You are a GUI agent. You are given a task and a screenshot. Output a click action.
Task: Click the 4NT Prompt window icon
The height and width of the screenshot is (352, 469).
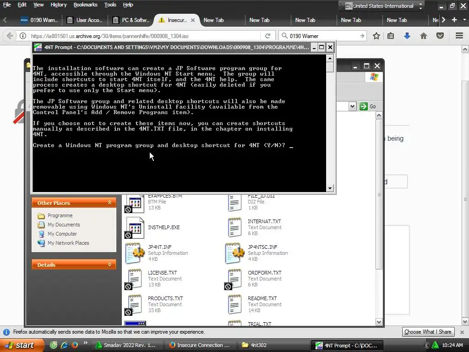coord(38,47)
